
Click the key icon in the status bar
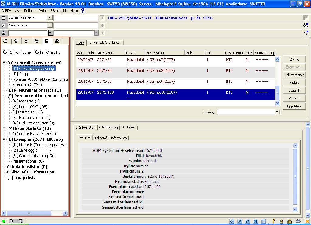click(x=274, y=221)
